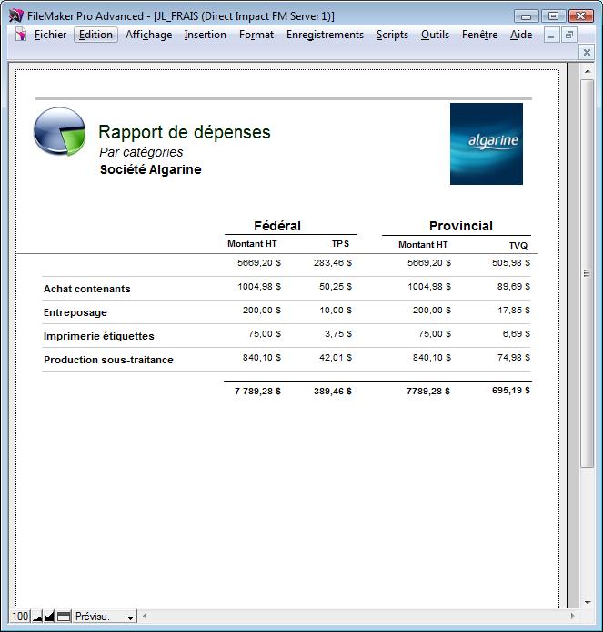Open the Enregistrements menu
The width and height of the screenshot is (603, 632).
[325, 35]
